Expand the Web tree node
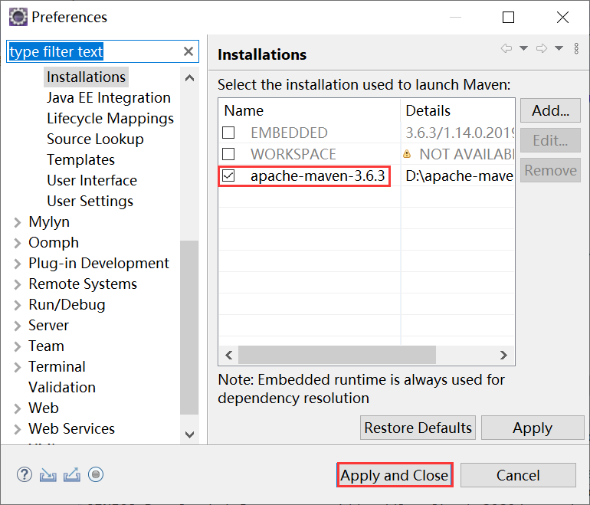Viewport: 590px width, 505px height. click(17, 408)
